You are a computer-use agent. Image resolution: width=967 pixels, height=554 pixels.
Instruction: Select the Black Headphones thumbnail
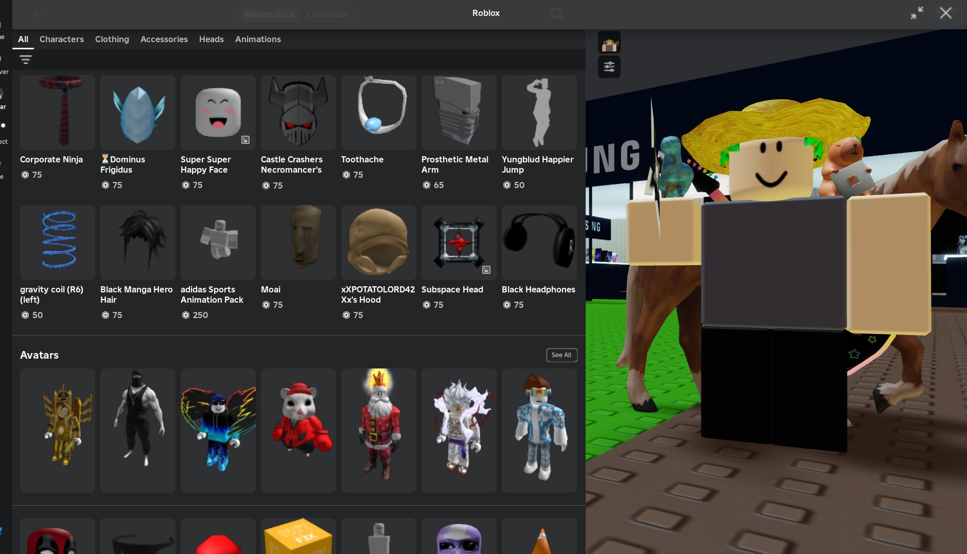(x=539, y=243)
